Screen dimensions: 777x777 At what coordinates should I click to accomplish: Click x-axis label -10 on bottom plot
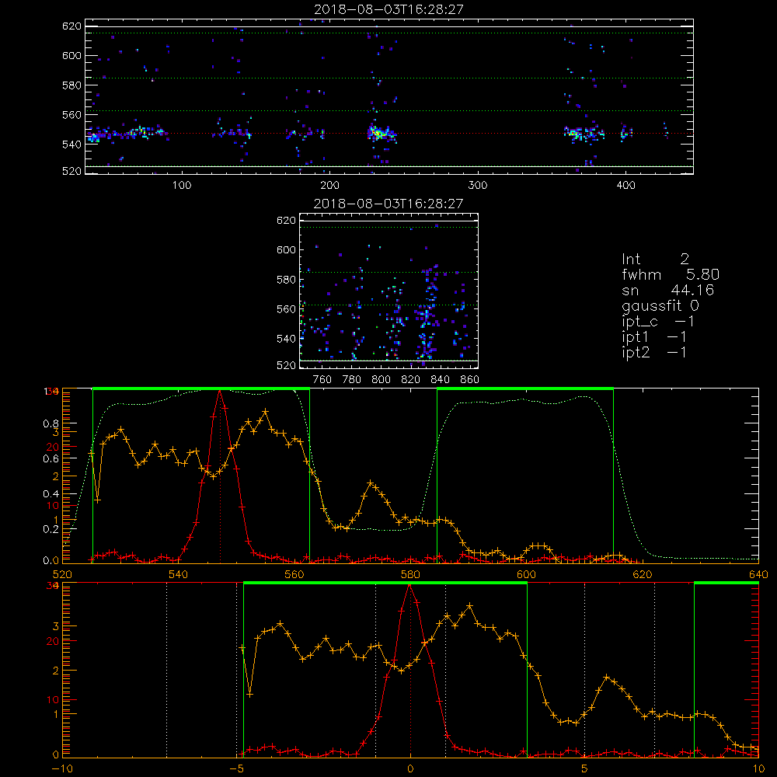62,768
